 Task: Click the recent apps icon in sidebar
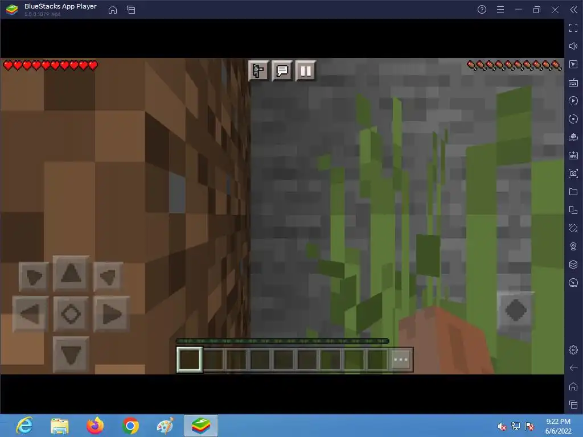pyautogui.click(x=573, y=405)
